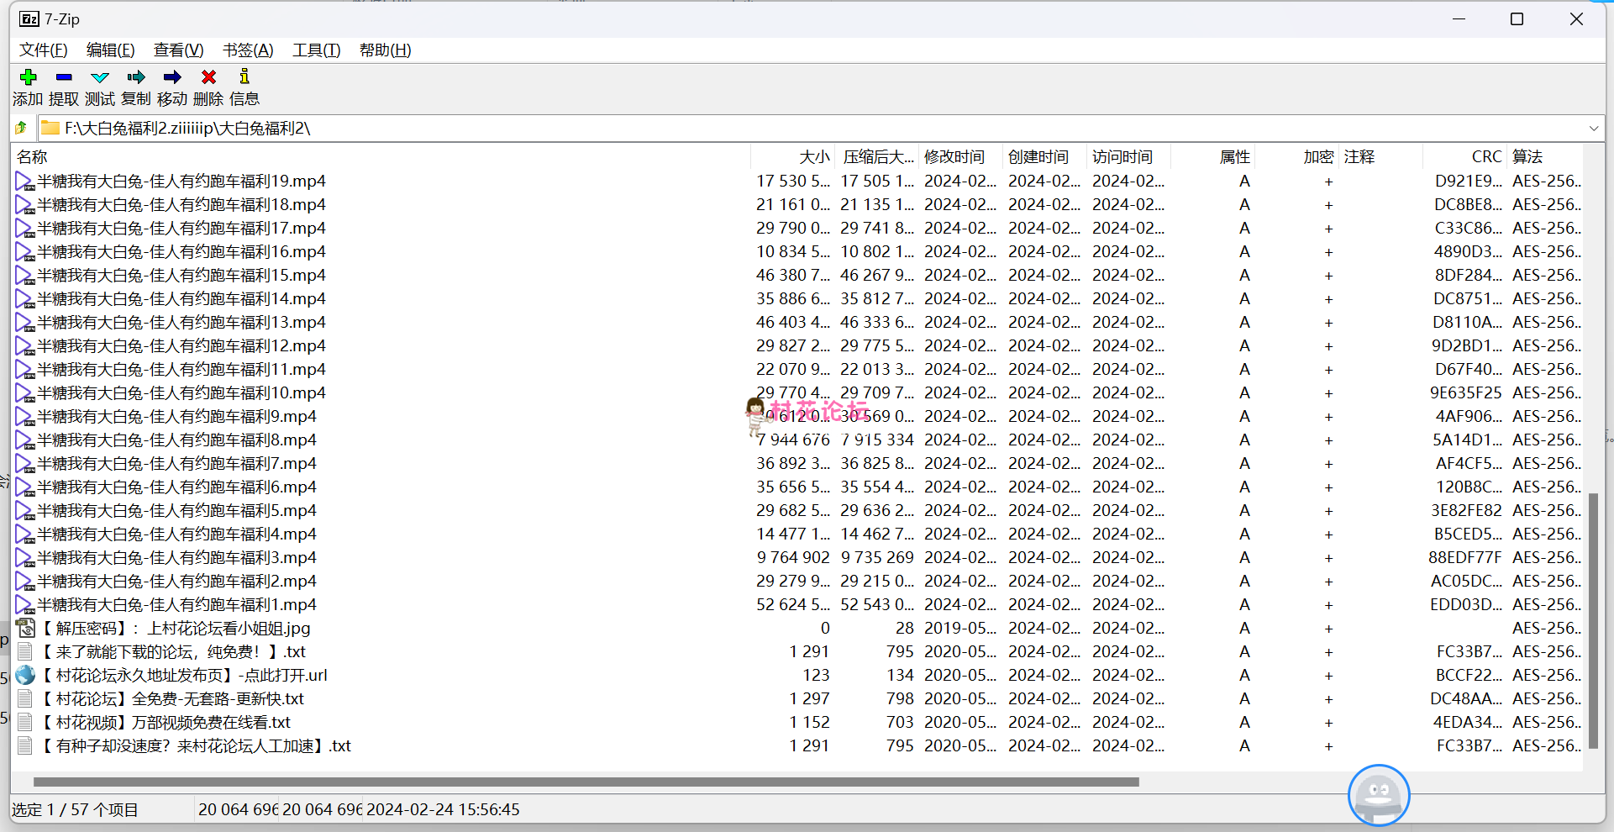The height and width of the screenshot is (832, 1614).
Task: Click video icon of 福利18.mp4
Action: click(x=24, y=204)
